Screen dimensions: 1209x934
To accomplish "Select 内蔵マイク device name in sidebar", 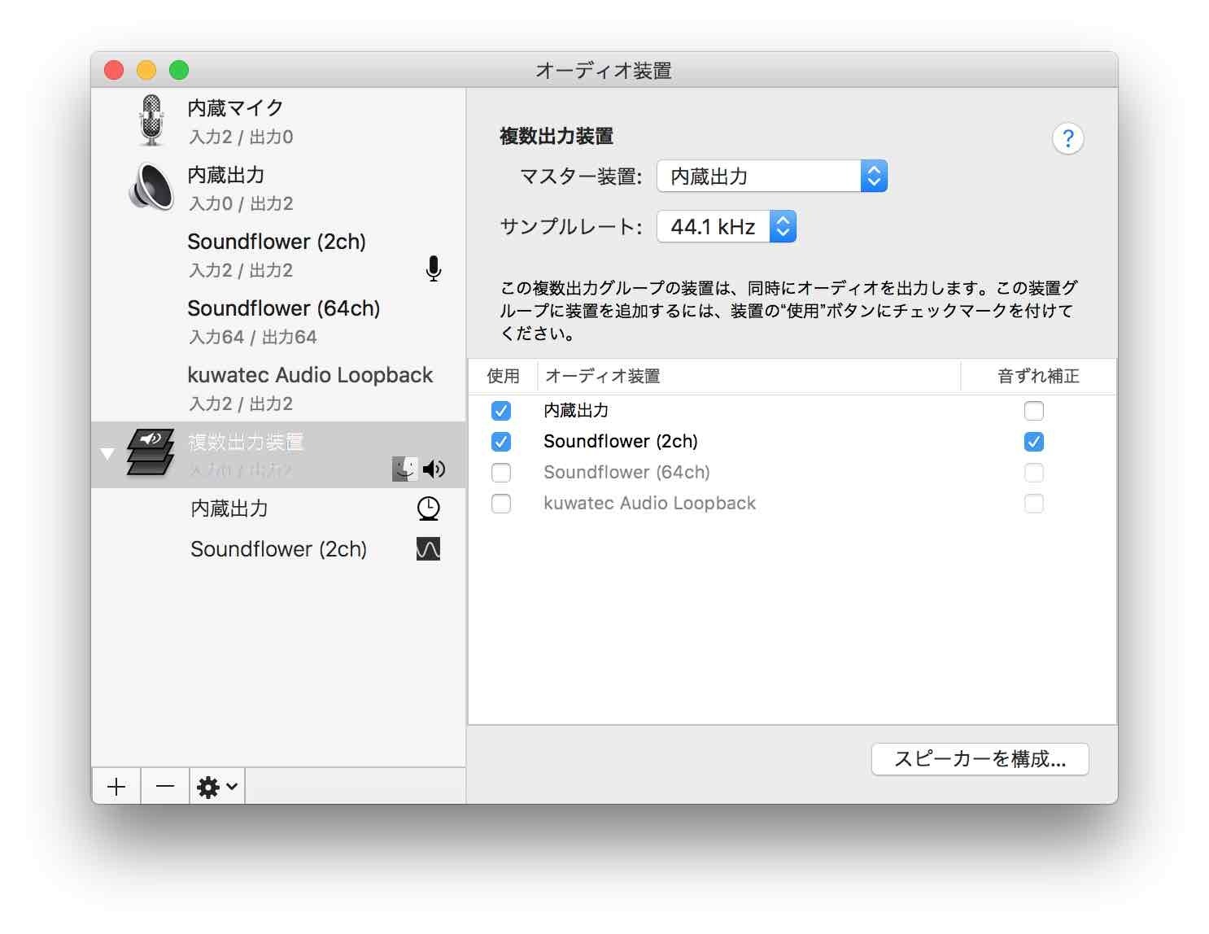I will (x=235, y=108).
